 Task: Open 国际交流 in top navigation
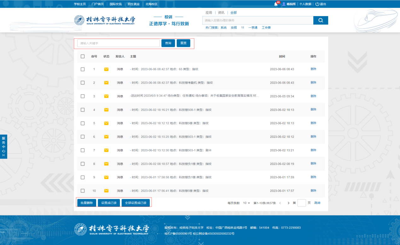(x=116, y=4)
